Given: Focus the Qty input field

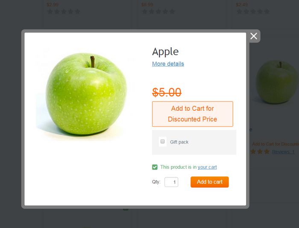Looking at the screenshot, I should coord(171,182).
